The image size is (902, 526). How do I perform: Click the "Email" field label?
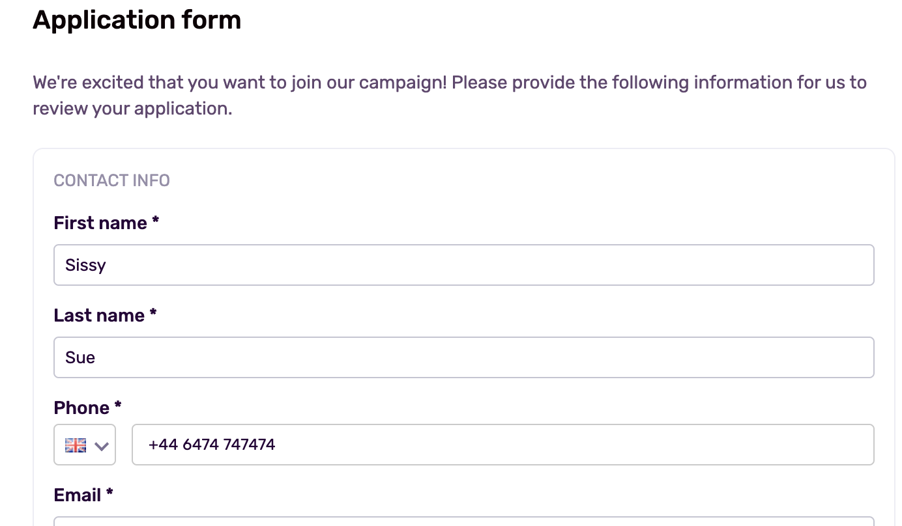pos(78,495)
